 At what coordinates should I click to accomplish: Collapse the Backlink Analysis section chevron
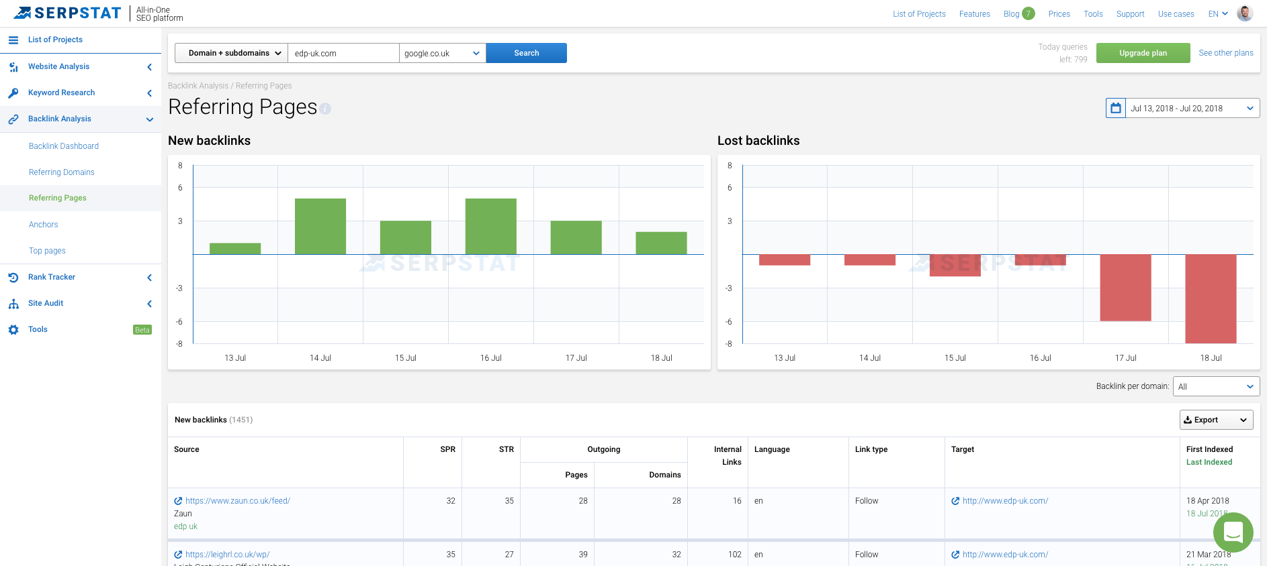149,119
